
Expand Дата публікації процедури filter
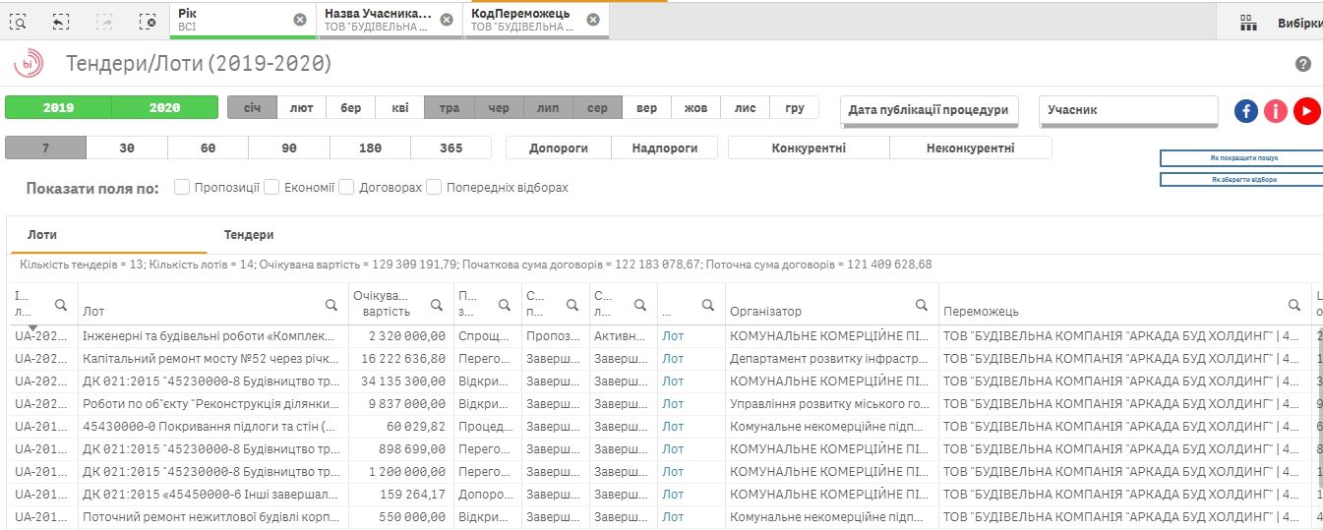coord(929,111)
